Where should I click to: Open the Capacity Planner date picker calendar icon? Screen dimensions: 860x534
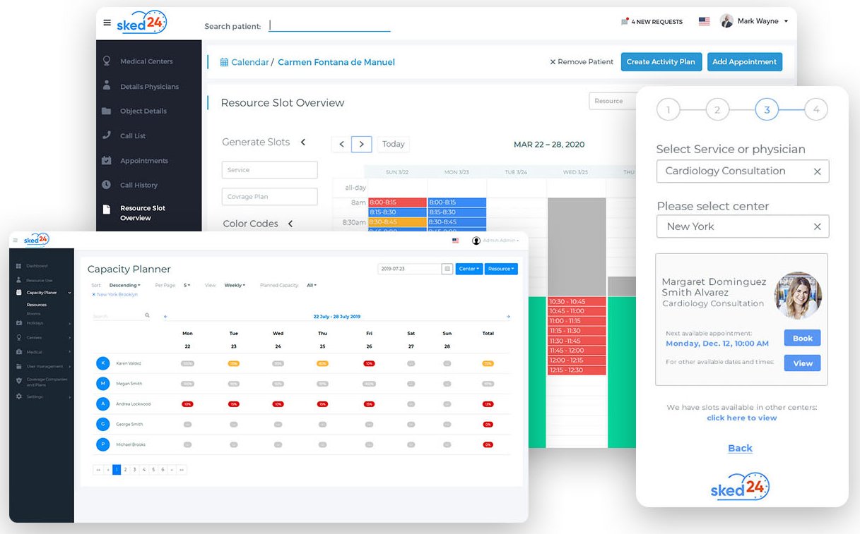(447, 269)
